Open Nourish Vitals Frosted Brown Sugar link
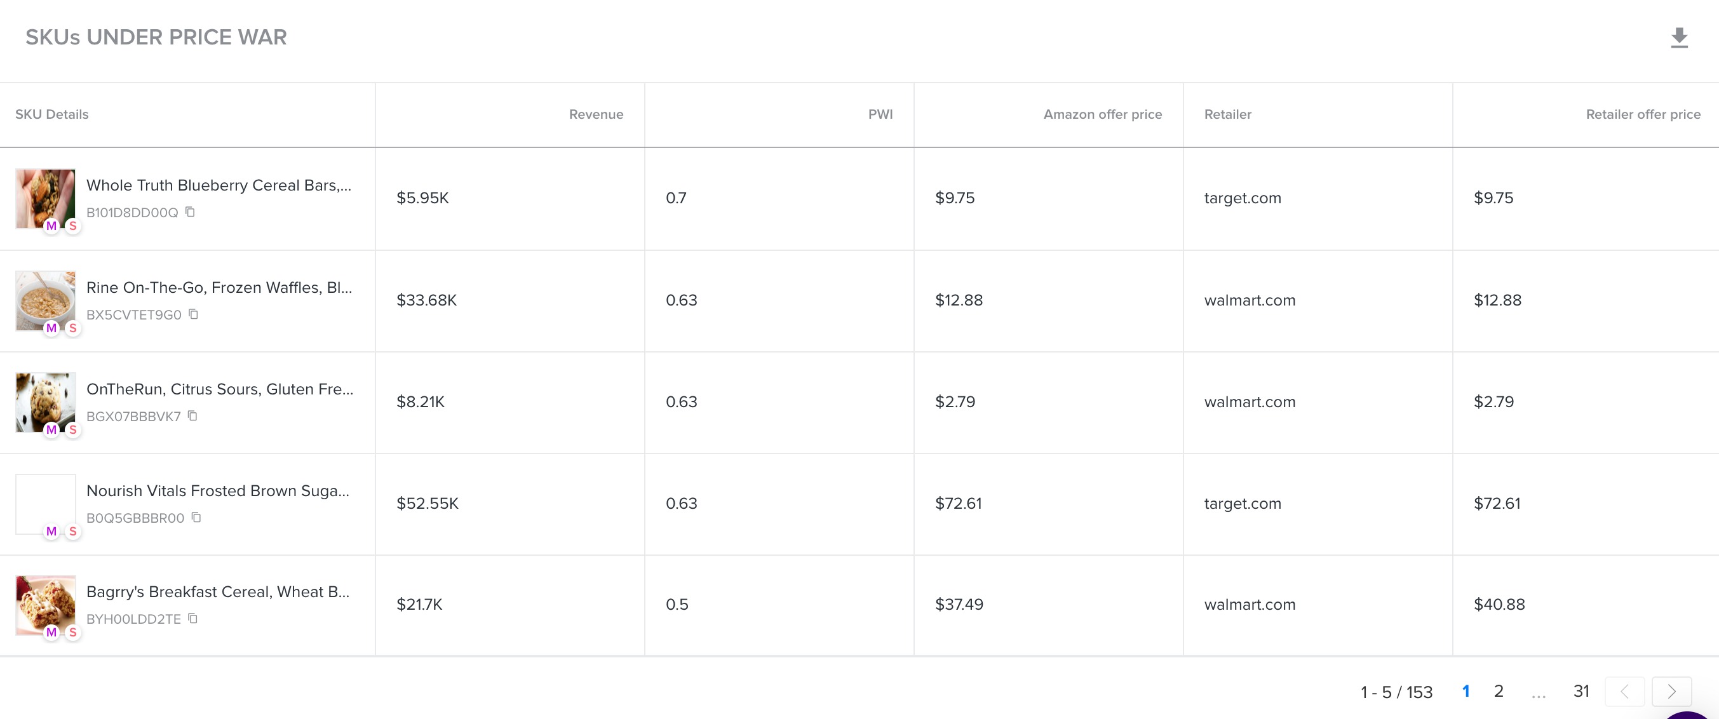 tap(217, 491)
